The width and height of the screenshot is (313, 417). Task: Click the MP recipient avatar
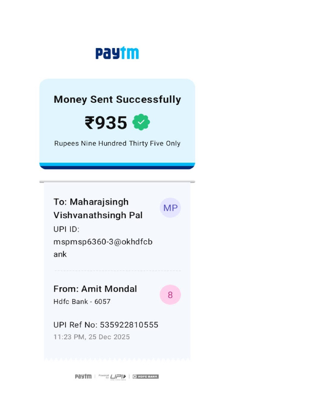(x=170, y=208)
